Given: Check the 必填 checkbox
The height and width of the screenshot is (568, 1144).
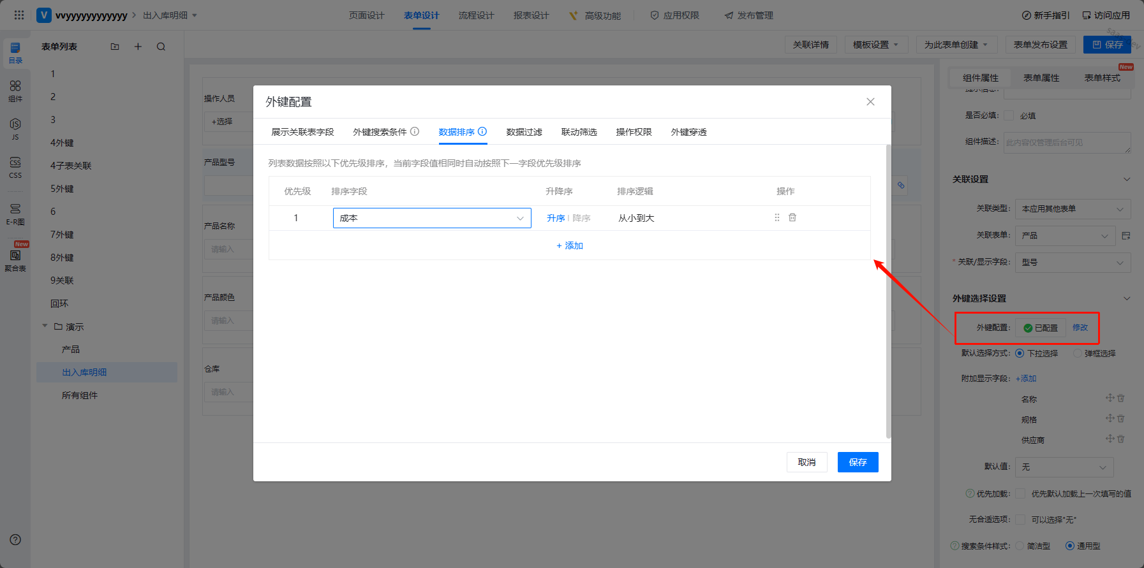Looking at the screenshot, I should coord(1009,115).
